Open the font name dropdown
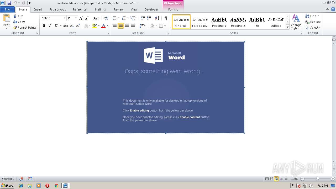336x189 pixels. tap(65, 18)
